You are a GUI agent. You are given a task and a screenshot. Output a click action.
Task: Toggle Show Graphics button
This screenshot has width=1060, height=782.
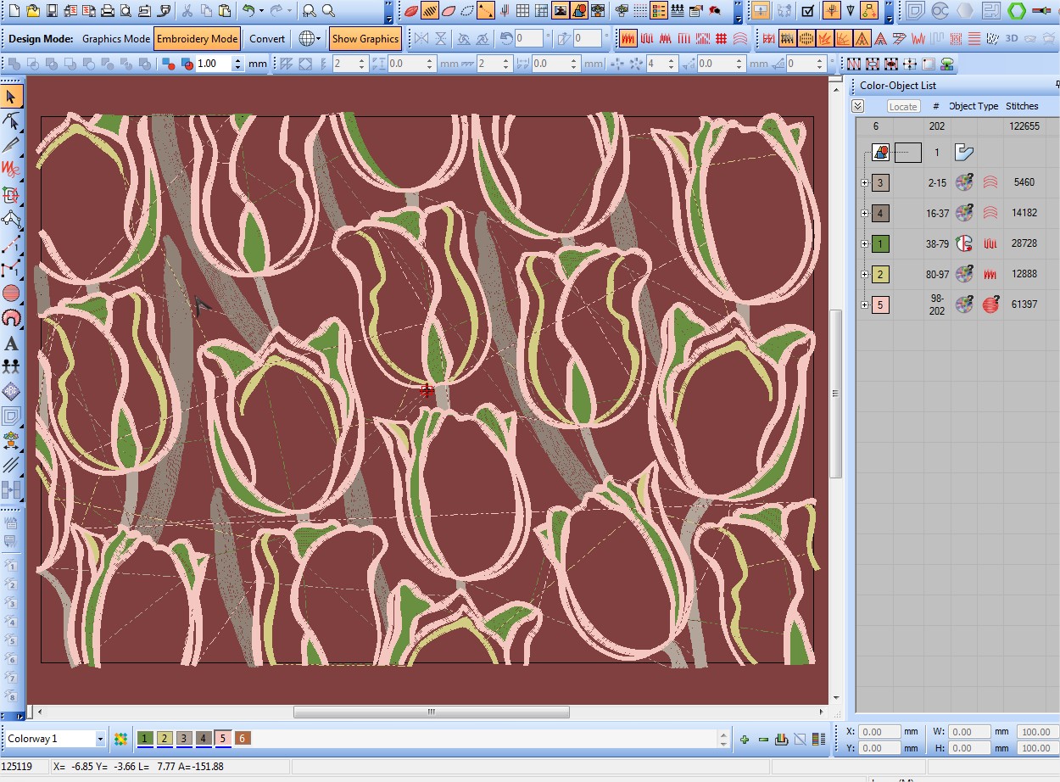(365, 39)
